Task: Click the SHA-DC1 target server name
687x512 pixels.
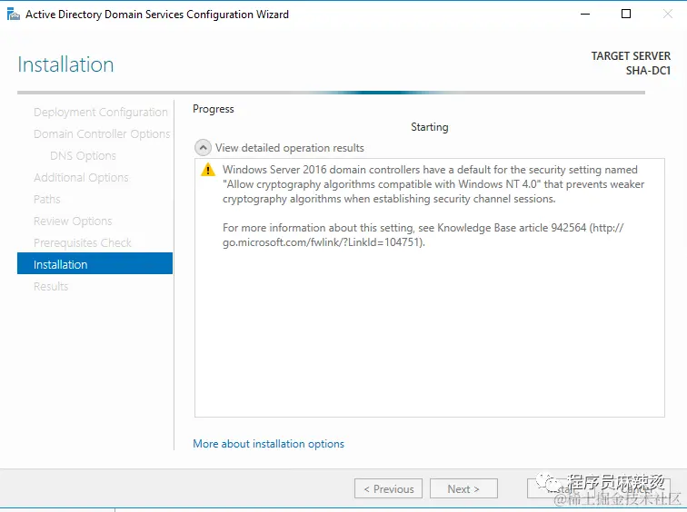Action: (648, 71)
